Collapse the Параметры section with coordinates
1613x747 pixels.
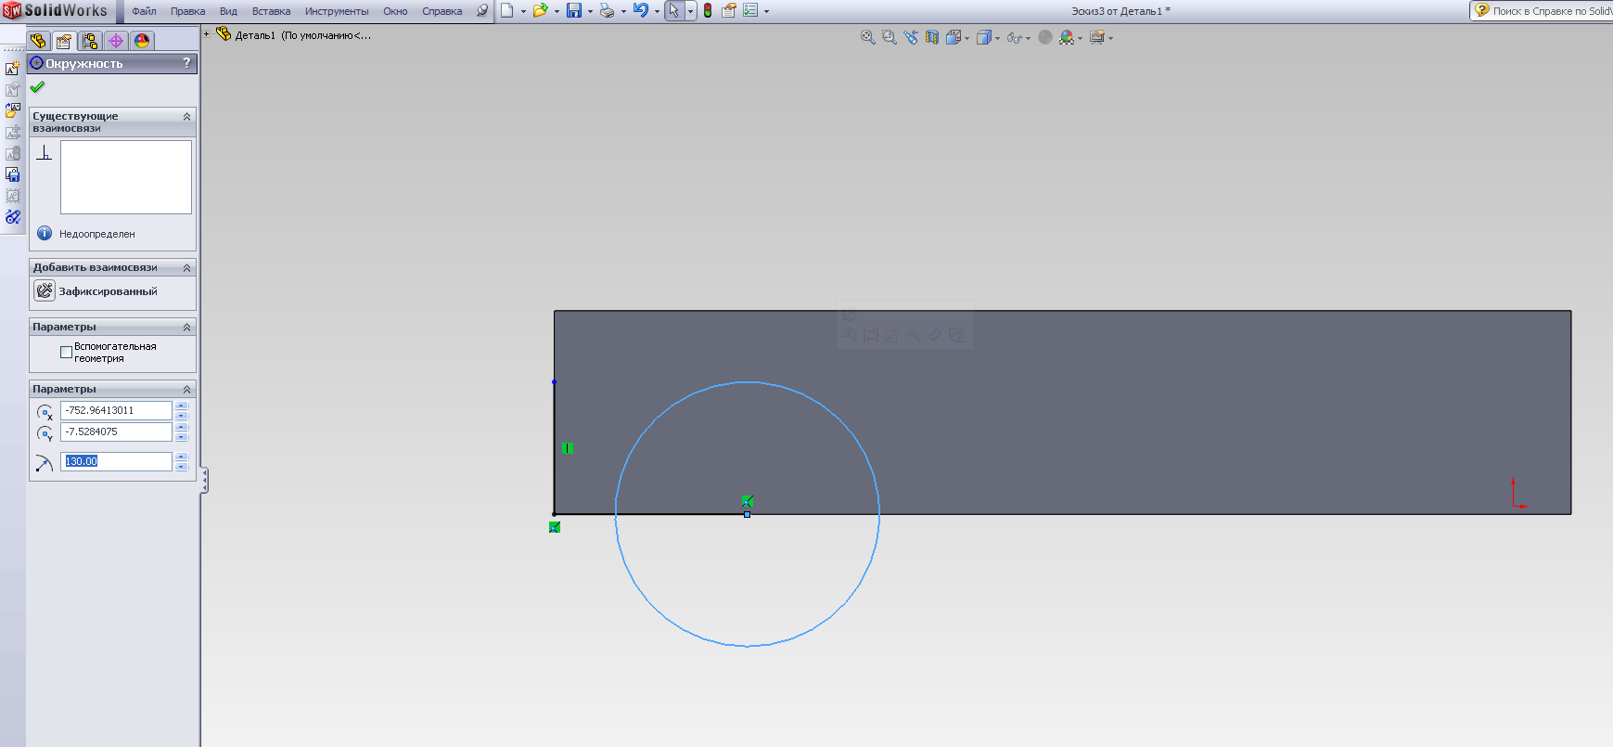[x=186, y=389]
